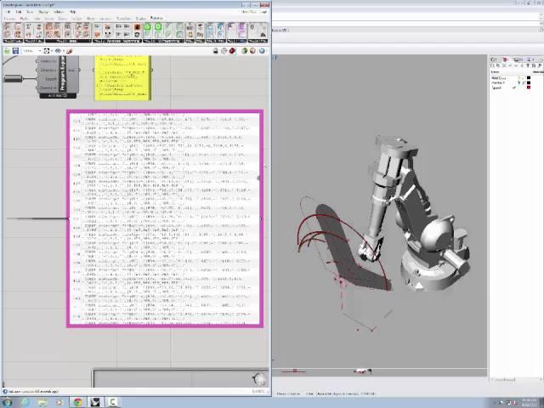This screenshot has width=544, height=408.
Task: Switch to the Curve component tab
Action: tap(62, 19)
